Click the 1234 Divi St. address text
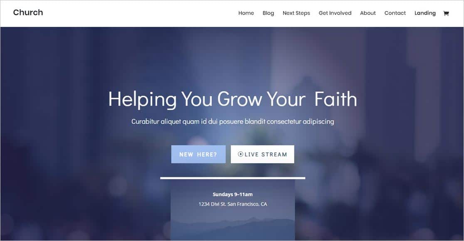Screen dimensions: 464x241 click(x=232, y=204)
